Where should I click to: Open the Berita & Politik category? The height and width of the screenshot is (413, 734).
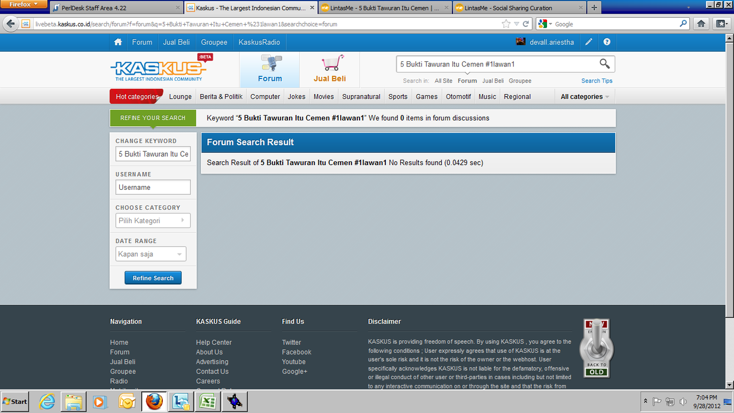pyautogui.click(x=221, y=96)
